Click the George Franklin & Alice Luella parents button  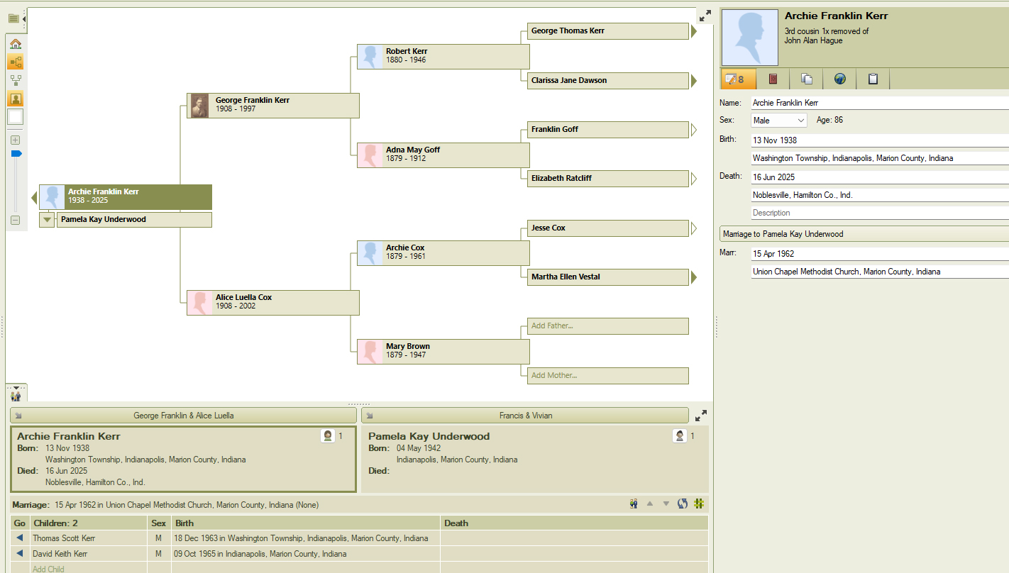(x=183, y=416)
